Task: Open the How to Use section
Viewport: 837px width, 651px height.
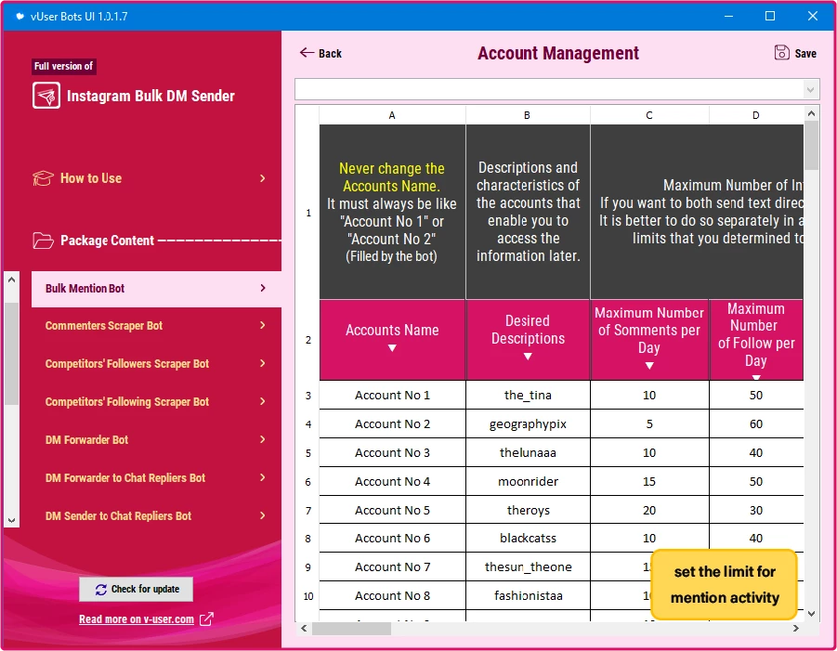Action: [150, 178]
